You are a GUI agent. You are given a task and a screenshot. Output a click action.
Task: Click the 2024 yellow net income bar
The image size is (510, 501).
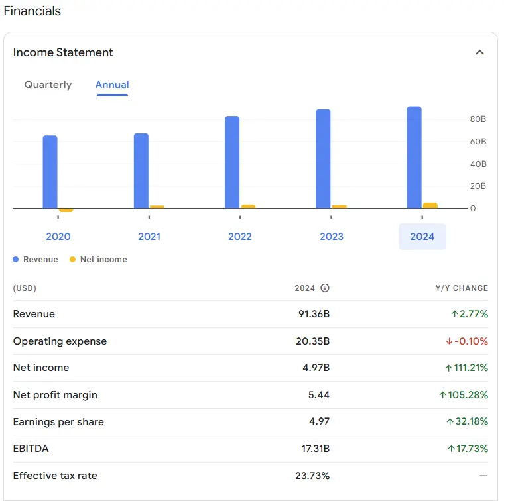pyautogui.click(x=430, y=205)
